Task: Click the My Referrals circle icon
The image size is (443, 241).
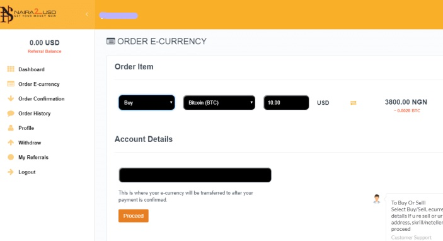Action: [11, 157]
